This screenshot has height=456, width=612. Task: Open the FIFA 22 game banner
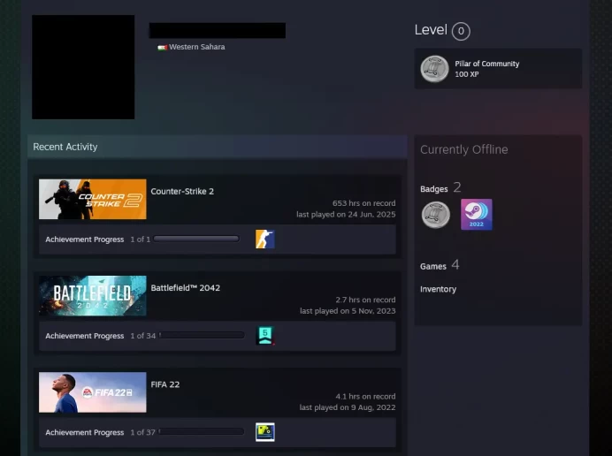click(x=93, y=392)
